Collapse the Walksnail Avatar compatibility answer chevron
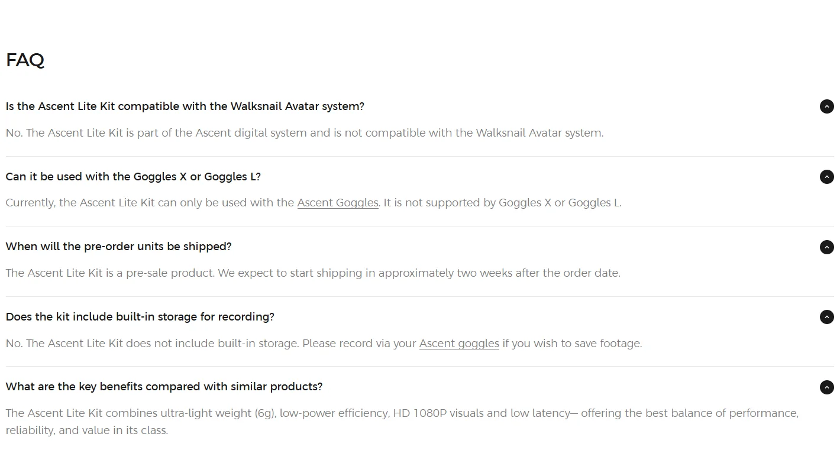 tap(826, 106)
